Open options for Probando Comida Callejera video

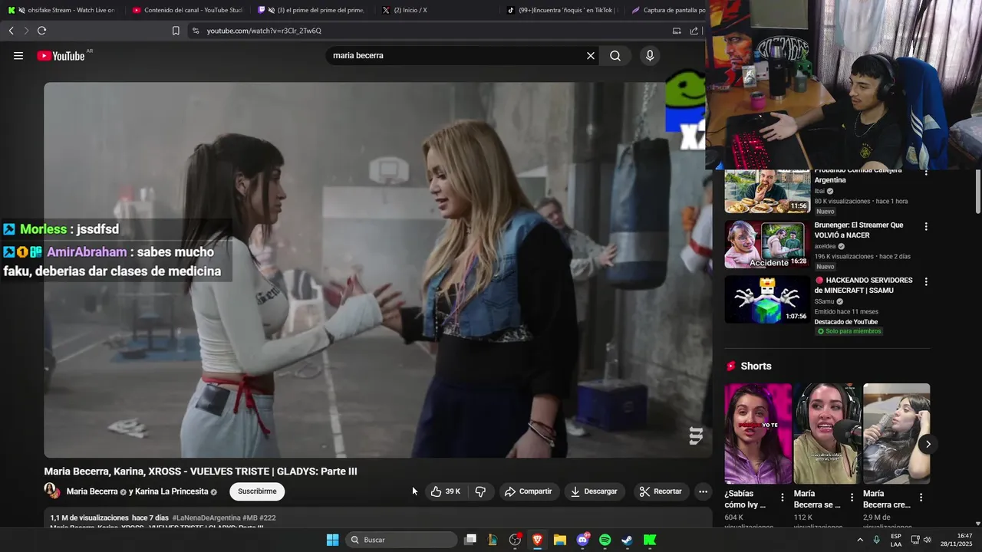pyautogui.click(x=926, y=173)
